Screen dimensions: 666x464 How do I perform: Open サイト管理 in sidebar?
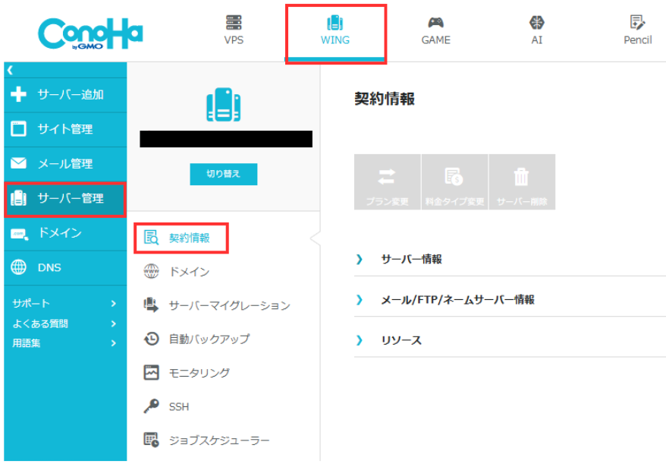(x=64, y=129)
